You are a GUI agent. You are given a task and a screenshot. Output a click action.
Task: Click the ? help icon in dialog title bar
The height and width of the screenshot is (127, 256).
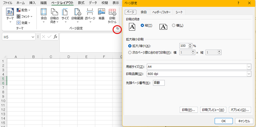238,3
